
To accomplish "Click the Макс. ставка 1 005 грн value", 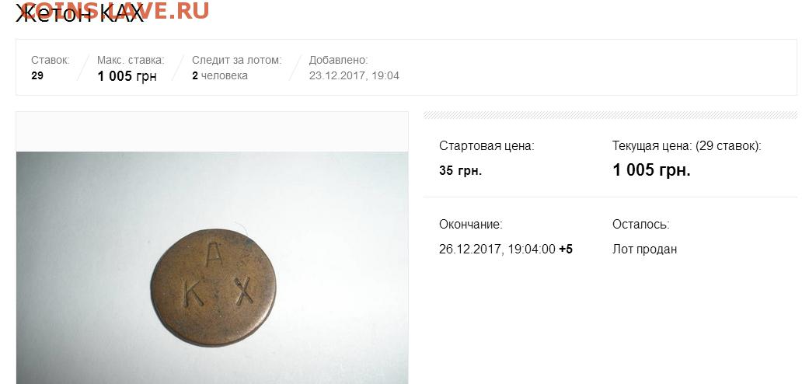I will coord(127,76).
